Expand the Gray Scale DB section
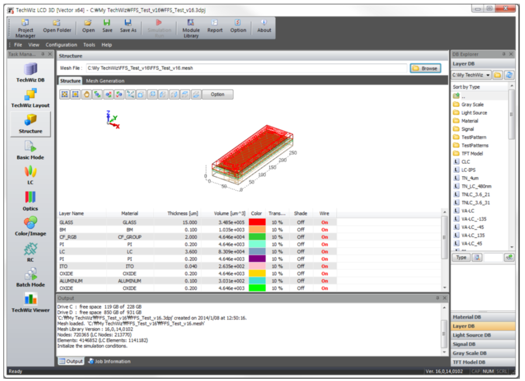This screenshot has height=381, width=525. pos(483,353)
